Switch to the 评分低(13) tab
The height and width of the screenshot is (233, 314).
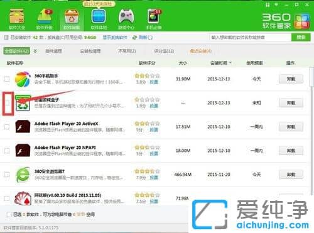tap(164, 51)
